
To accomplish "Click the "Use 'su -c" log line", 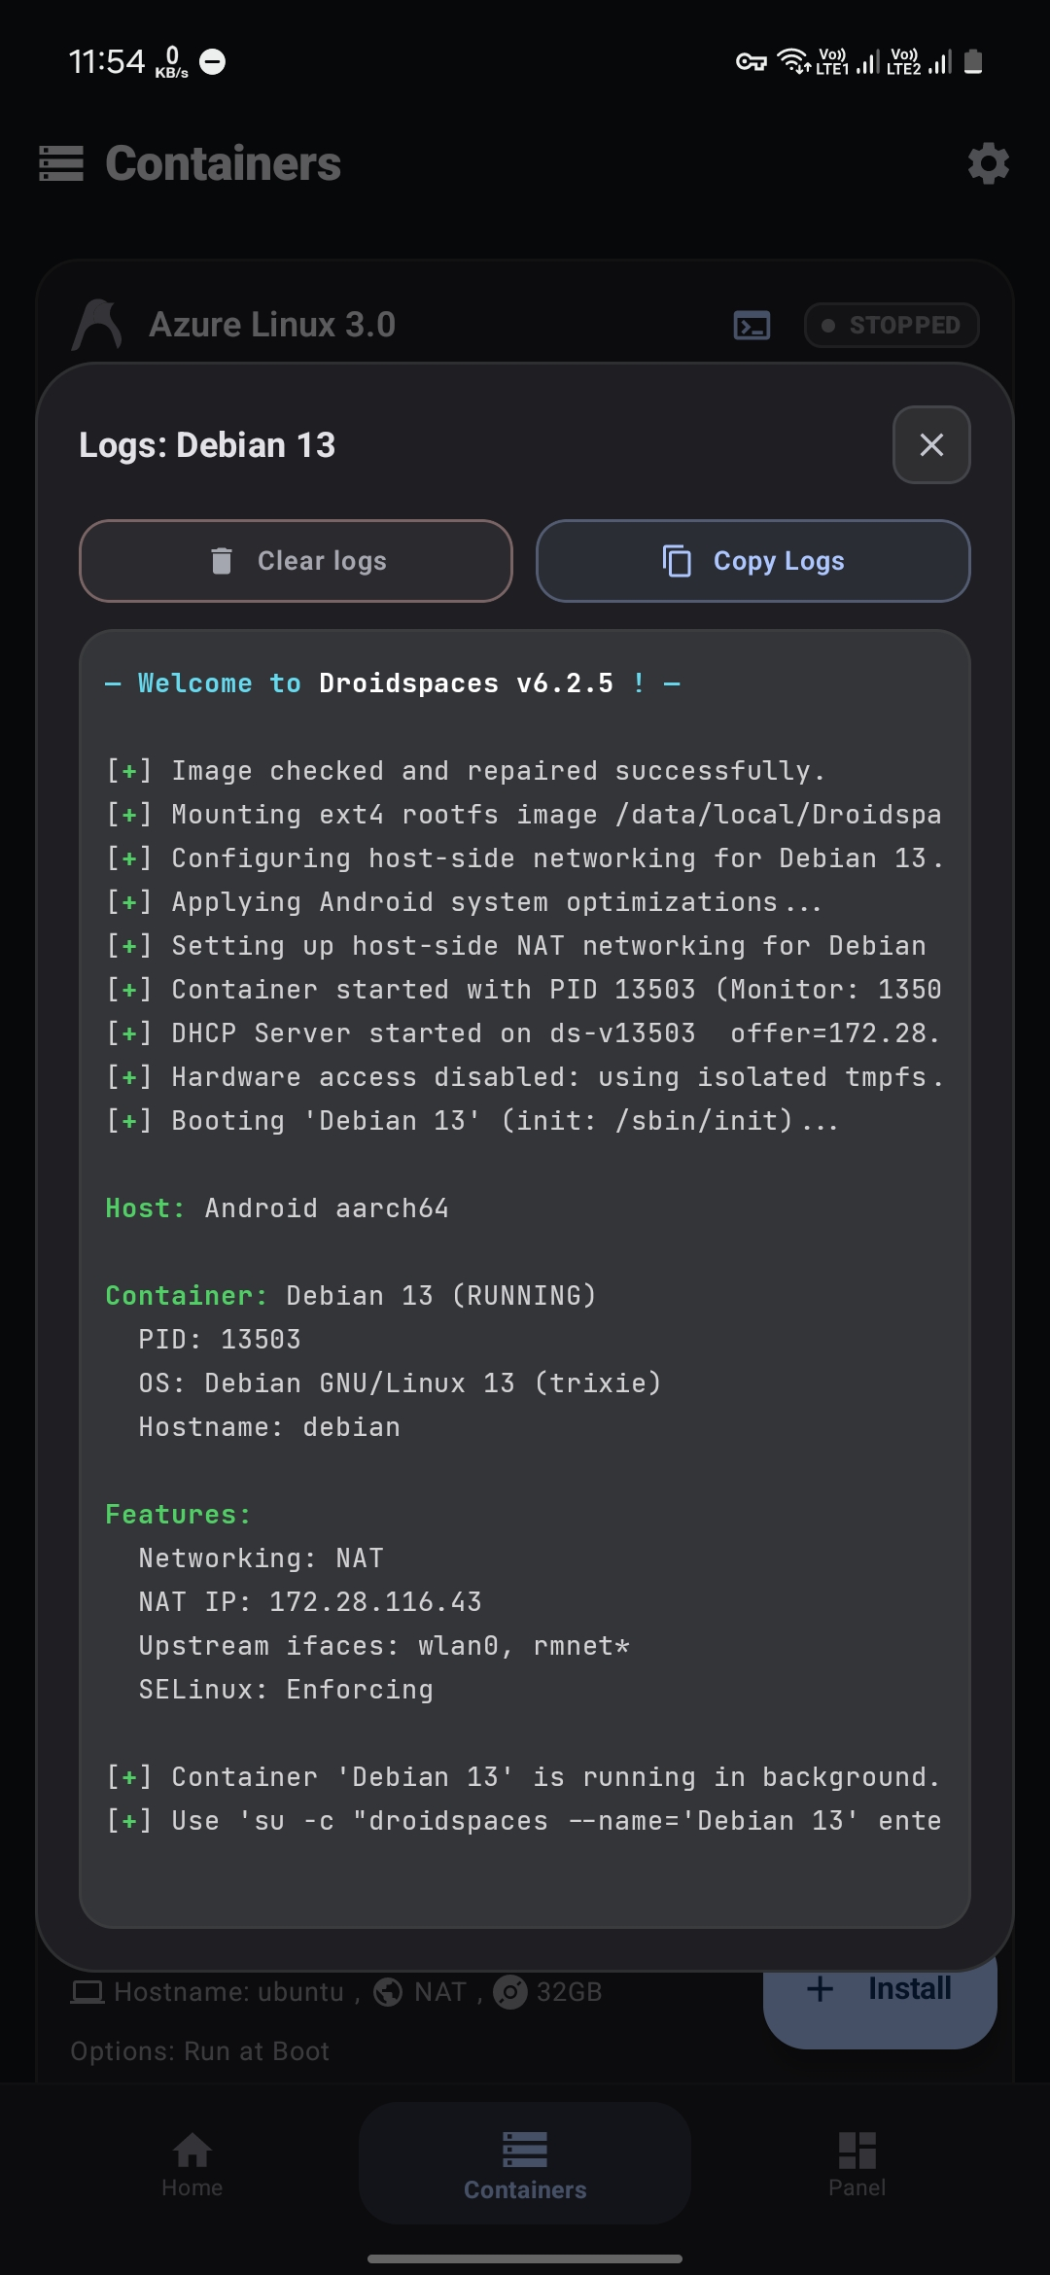I will [x=524, y=1821].
